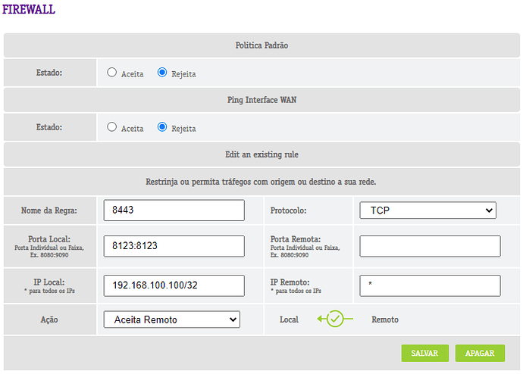Image resolution: width=523 pixels, height=374 pixels.
Task: Open the Ação Aceita Remoto dropdown
Action: coord(172,319)
